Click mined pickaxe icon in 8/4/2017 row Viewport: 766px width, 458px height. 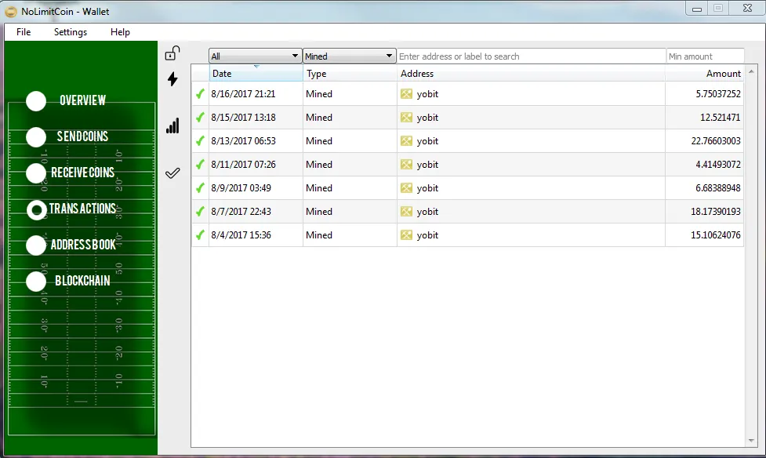[x=406, y=234]
